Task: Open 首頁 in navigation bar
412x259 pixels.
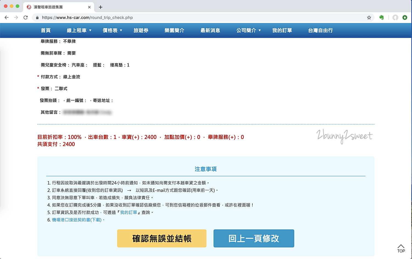Action: (x=46, y=30)
